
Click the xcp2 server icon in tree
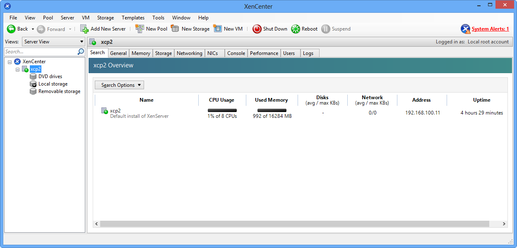(x=25, y=69)
